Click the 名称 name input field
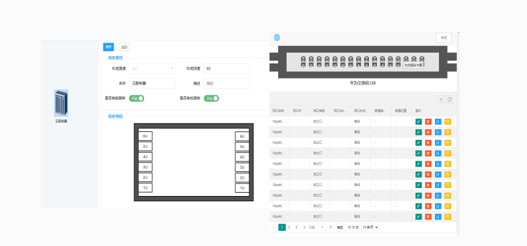This screenshot has height=246, width=527. (x=153, y=83)
